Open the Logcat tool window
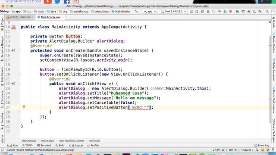 [76, 146]
